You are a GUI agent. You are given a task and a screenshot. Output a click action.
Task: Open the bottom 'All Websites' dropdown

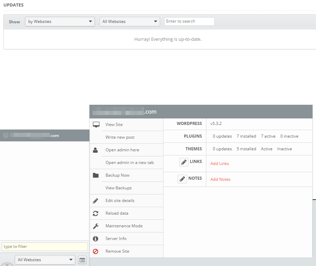pyautogui.click(x=45, y=260)
